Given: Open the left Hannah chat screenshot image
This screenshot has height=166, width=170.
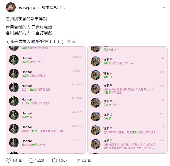Looking at the screenshot, I should click(46, 100).
